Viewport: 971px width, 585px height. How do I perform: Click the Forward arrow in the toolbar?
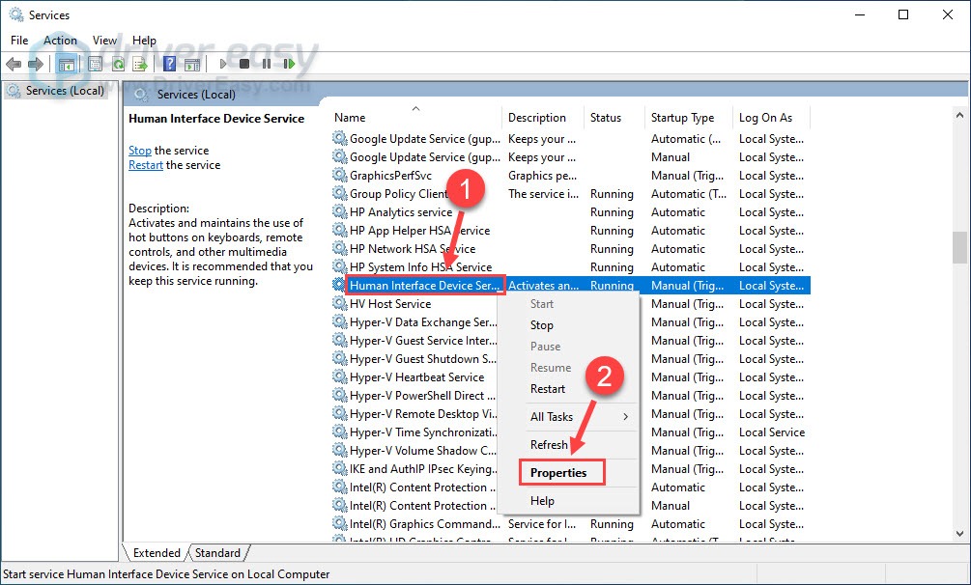point(35,65)
